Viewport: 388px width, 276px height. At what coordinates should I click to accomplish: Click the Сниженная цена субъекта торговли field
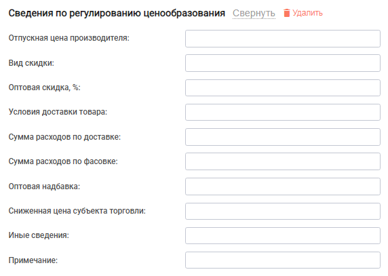point(283,211)
